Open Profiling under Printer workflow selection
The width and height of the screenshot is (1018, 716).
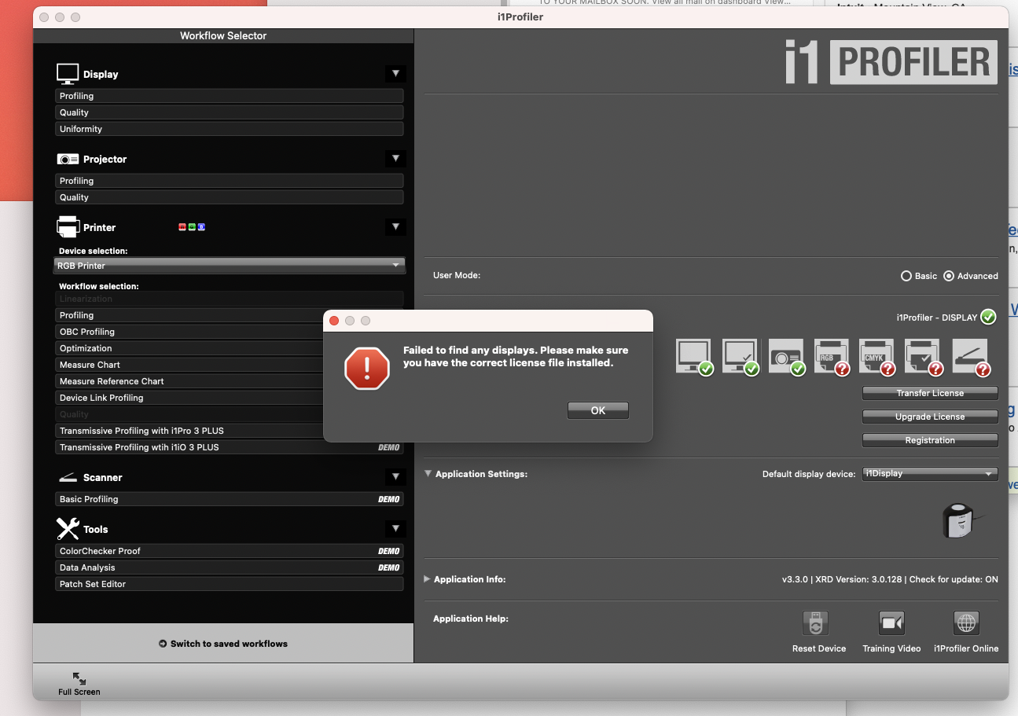click(189, 315)
